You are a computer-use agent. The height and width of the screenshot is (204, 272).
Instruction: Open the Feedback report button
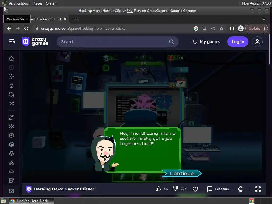click(218, 189)
